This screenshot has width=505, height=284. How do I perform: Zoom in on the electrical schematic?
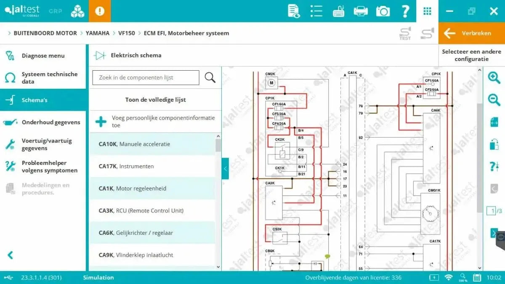[x=494, y=77]
